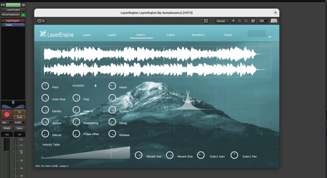
Task: Click the Reverb Wet knob
Action: coord(139,155)
